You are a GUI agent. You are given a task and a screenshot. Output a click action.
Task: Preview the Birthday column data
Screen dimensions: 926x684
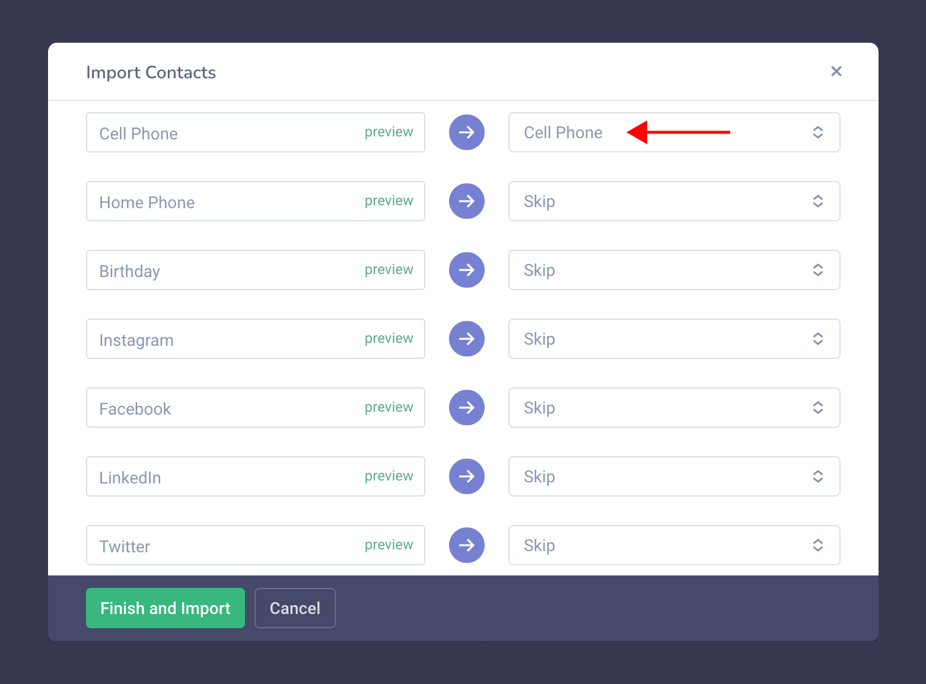[x=389, y=270]
